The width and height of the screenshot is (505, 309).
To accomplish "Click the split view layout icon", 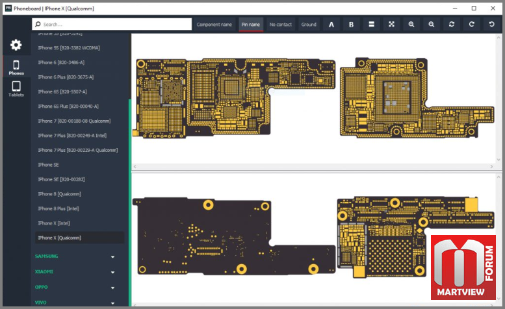I will [x=371, y=25].
